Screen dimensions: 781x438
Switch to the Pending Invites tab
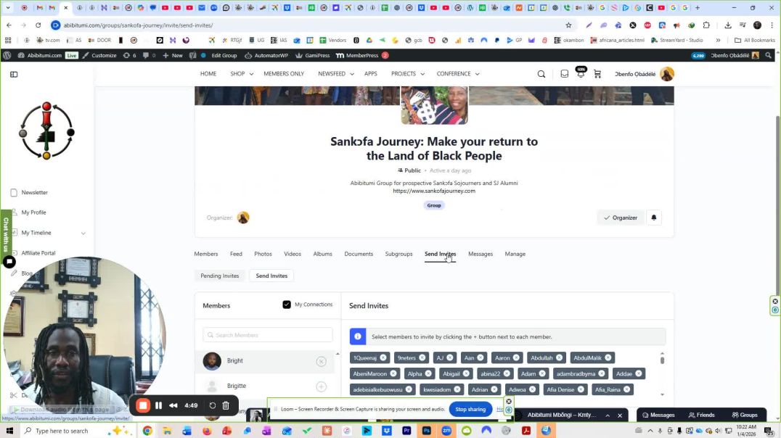[219, 276]
